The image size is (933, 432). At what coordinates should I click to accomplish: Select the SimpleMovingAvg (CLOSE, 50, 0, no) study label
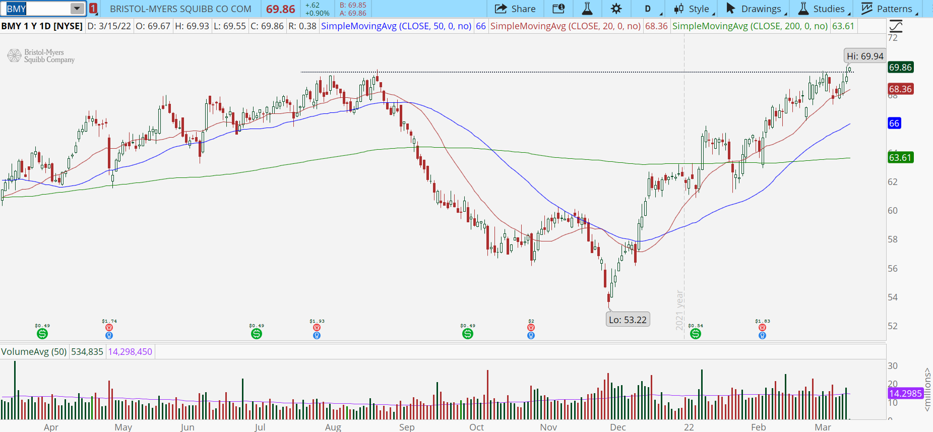(x=396, y=26)
